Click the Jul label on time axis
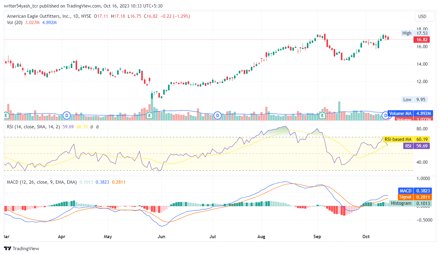This screenshot has width=440, height=255. pos(213,237)
